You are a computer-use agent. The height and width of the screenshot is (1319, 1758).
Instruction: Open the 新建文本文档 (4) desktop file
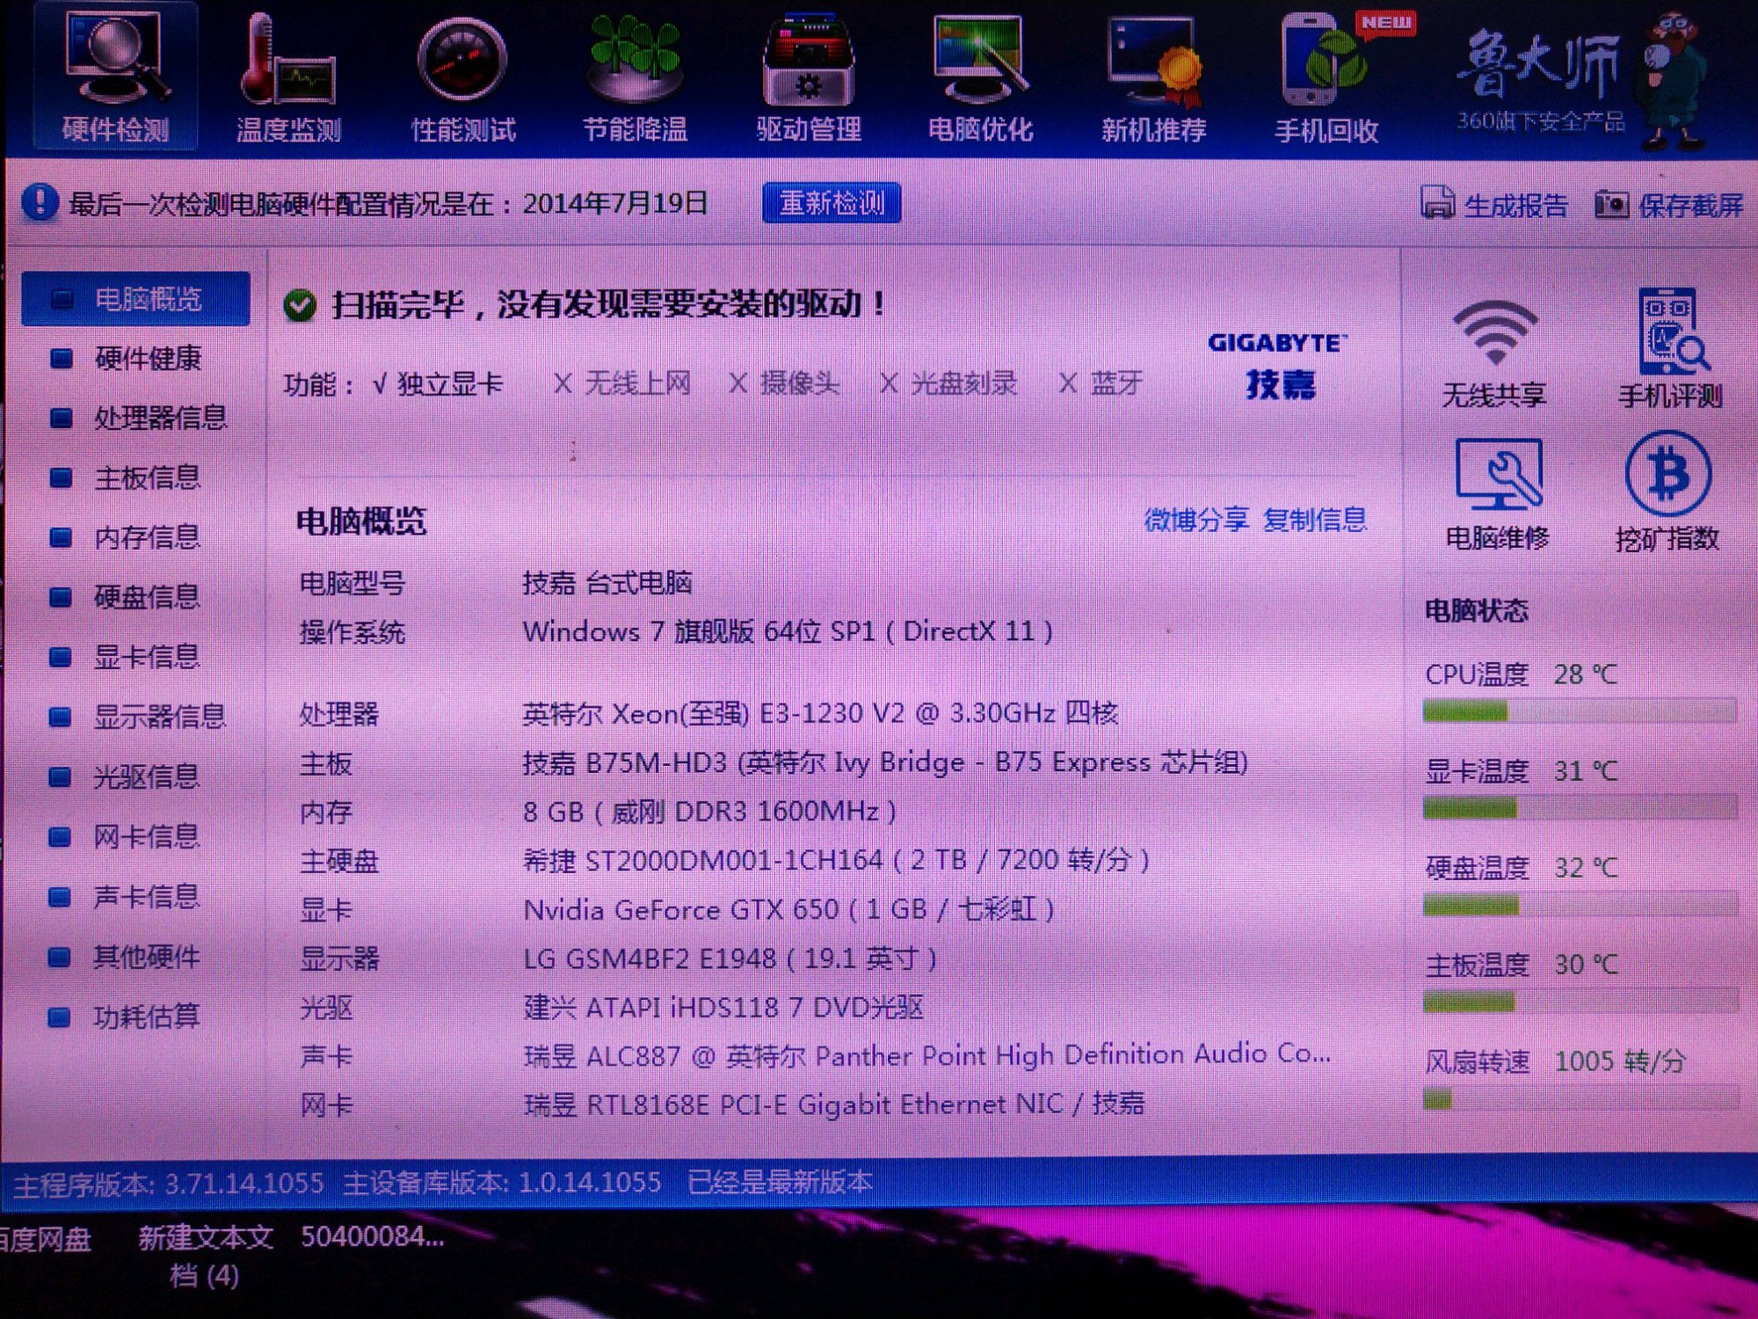[206, 1256]
